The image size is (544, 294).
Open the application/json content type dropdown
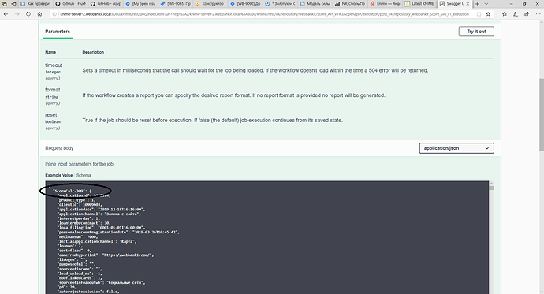456,148
